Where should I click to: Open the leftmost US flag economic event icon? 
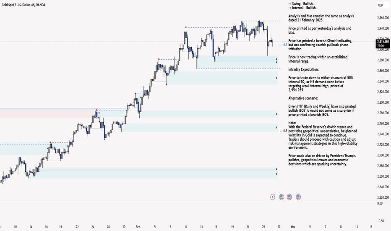281,197
